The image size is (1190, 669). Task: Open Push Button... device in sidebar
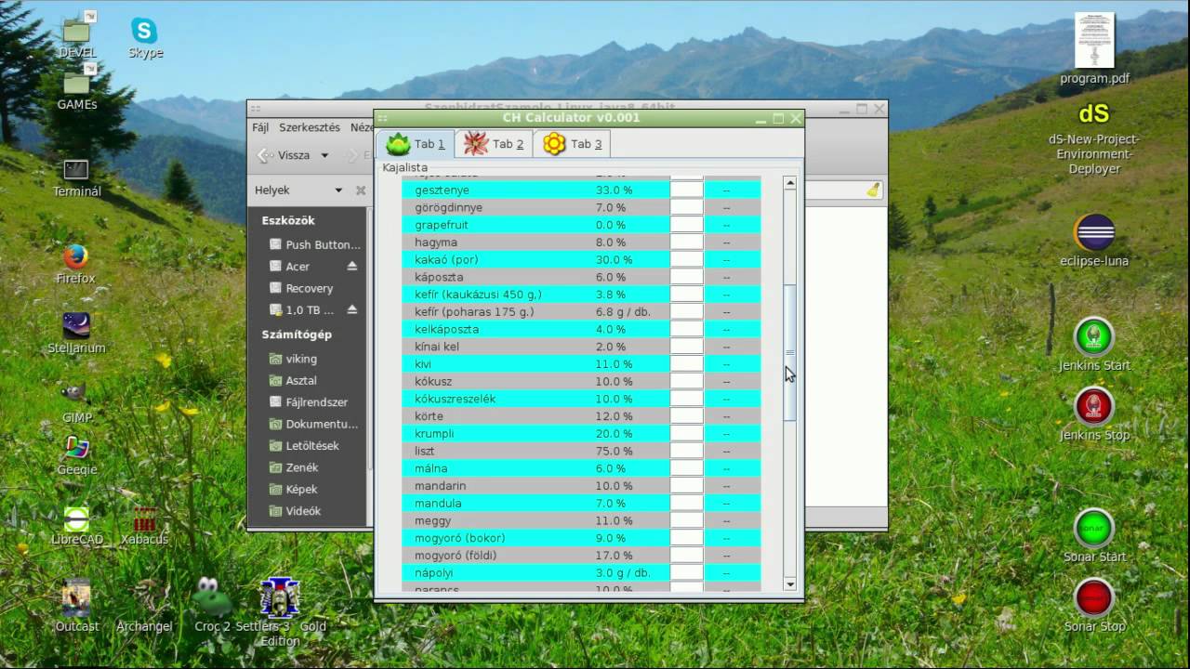[x=314, y=244]
